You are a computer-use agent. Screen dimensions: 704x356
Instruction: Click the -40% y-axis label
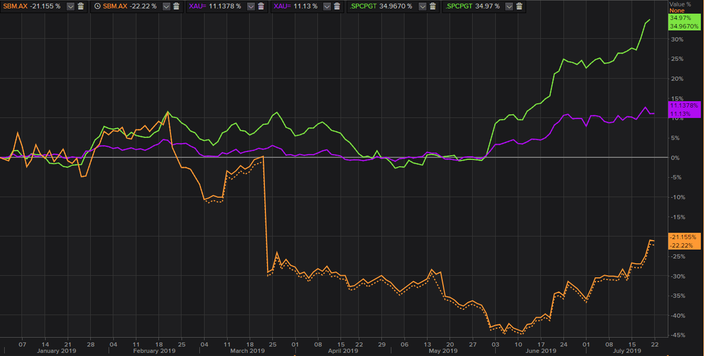(677, 316)
